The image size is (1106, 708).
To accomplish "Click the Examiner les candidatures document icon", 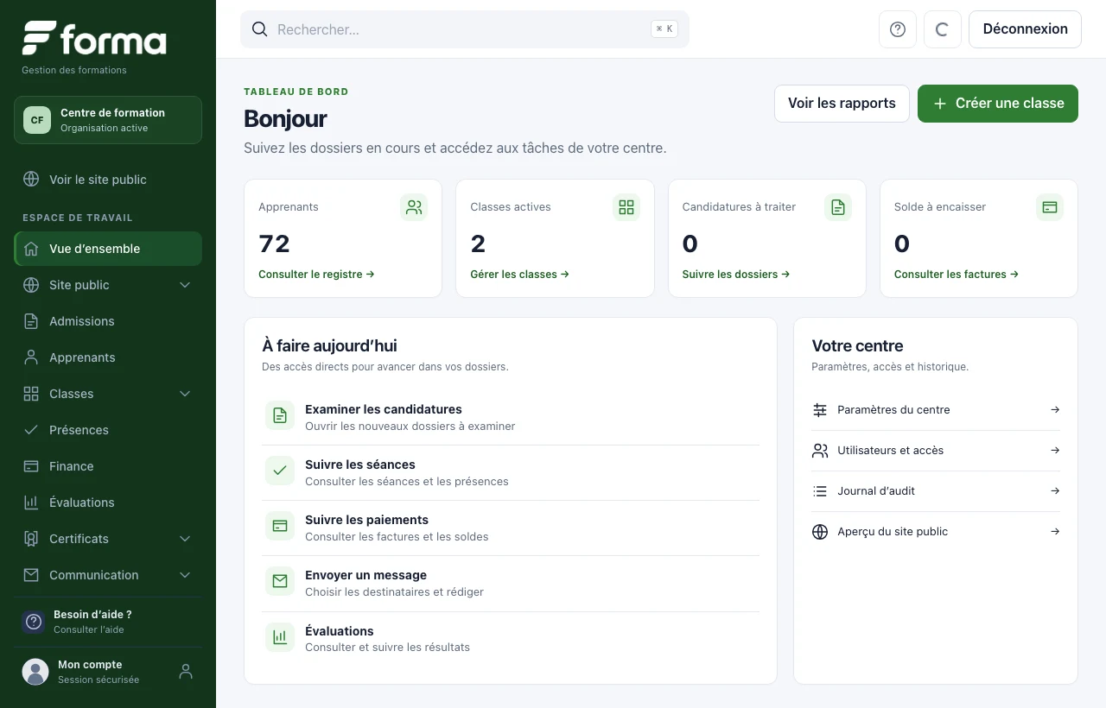I will click(280, 416).
